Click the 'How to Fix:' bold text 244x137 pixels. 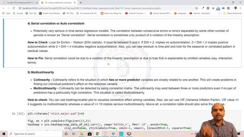tap(35, 58)
